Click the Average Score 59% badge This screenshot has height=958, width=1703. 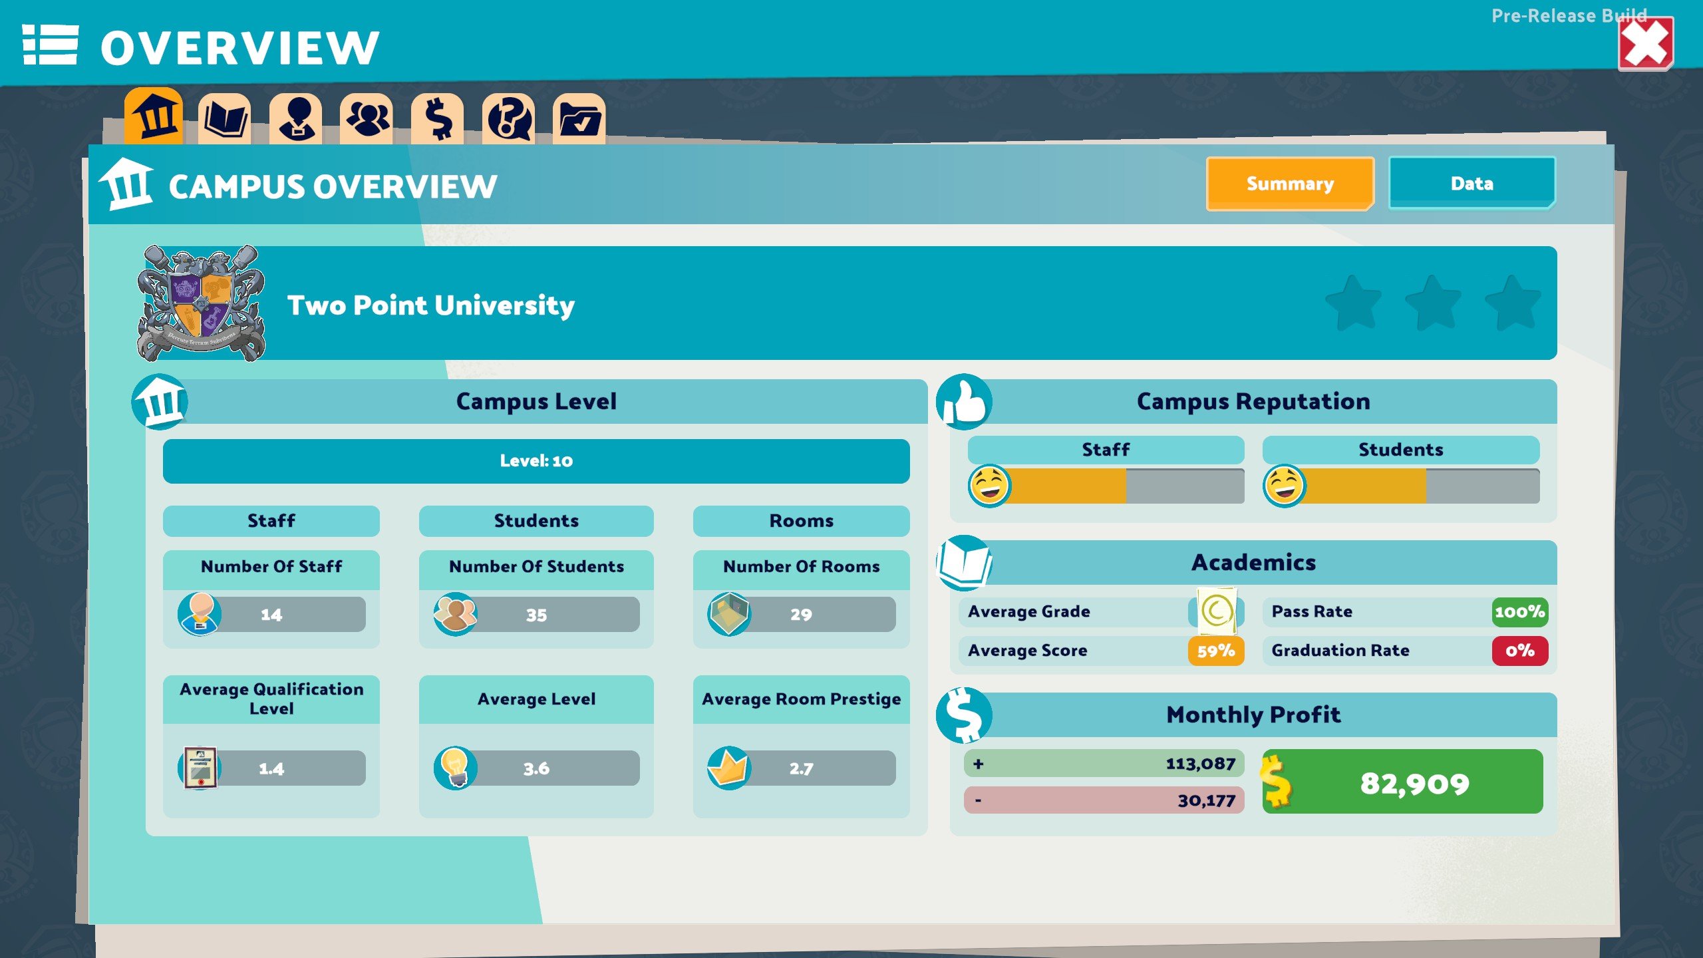pos(1216,651)
